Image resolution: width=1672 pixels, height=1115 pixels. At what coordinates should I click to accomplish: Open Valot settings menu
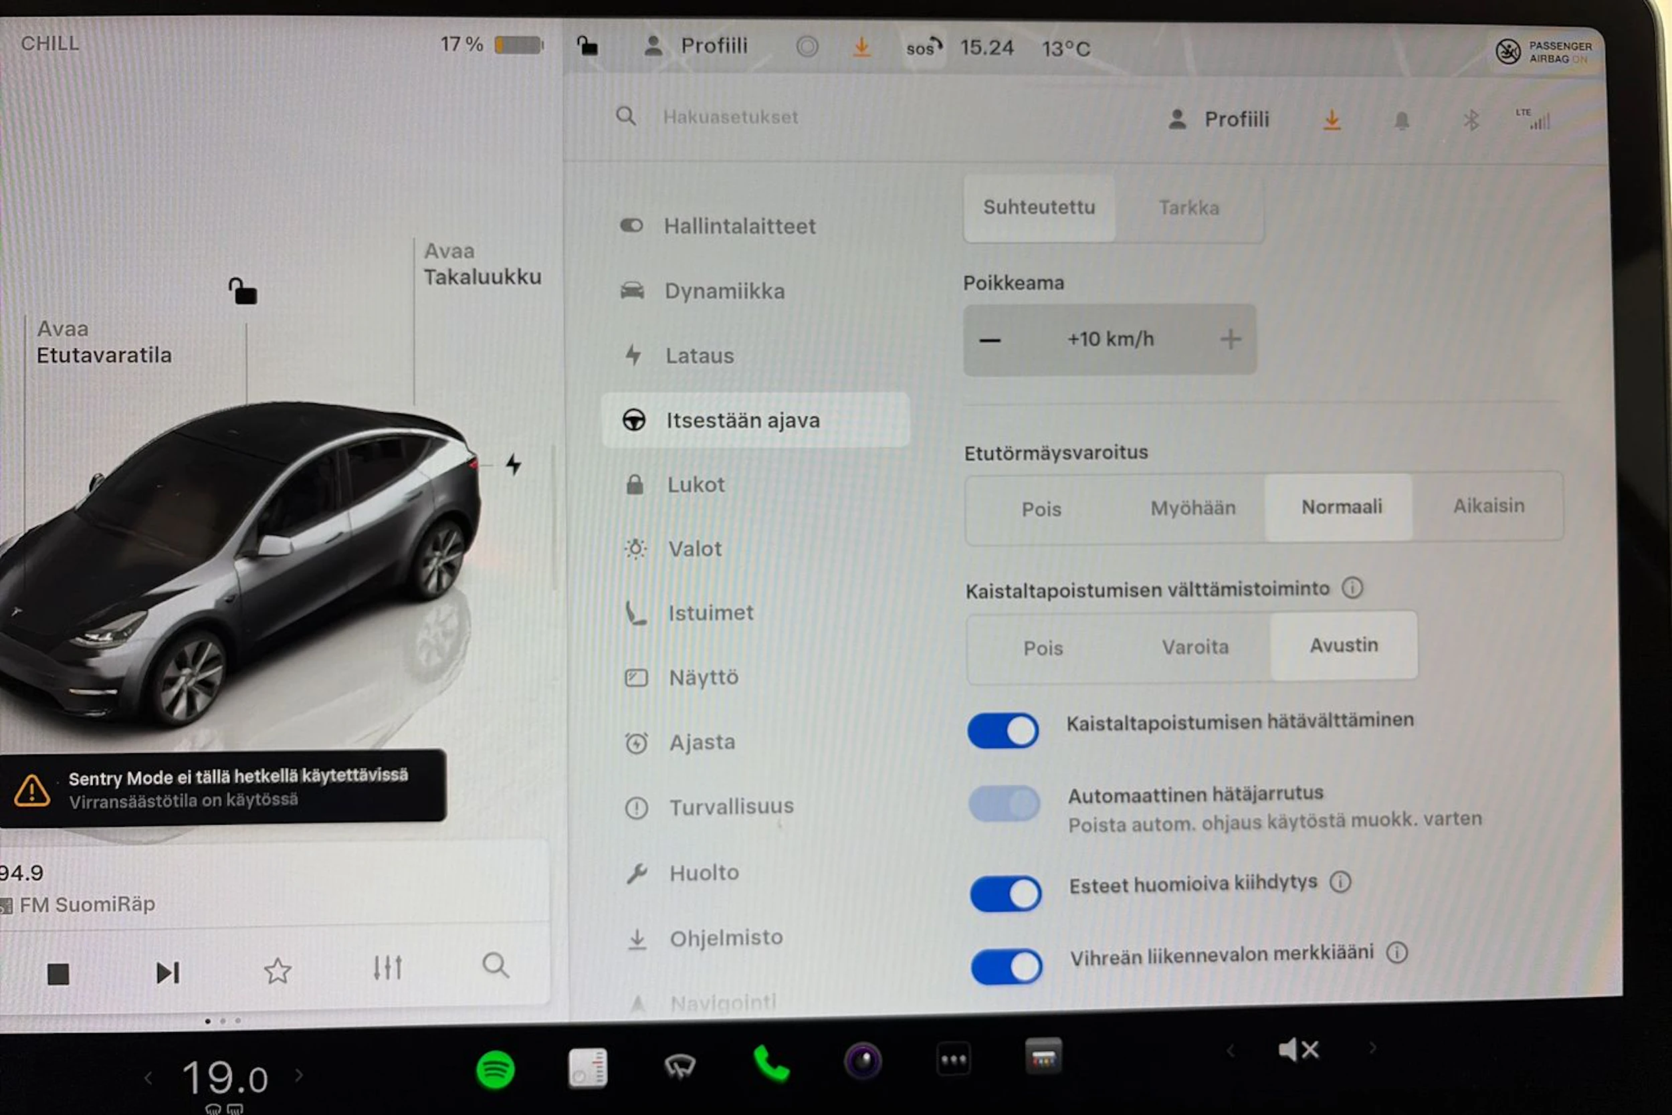755,548
